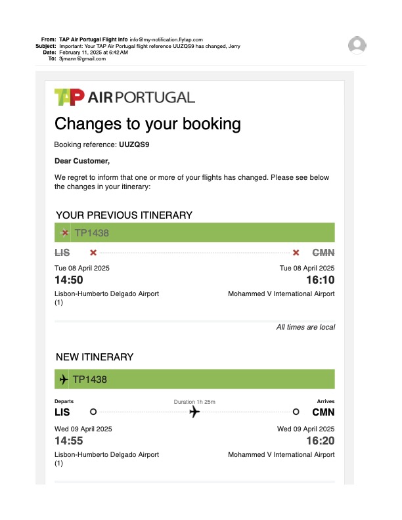The width and height of the screenshot is (402, 520).
Task: Click the plane icon in the new itinerary header
Action: [64, 379]
